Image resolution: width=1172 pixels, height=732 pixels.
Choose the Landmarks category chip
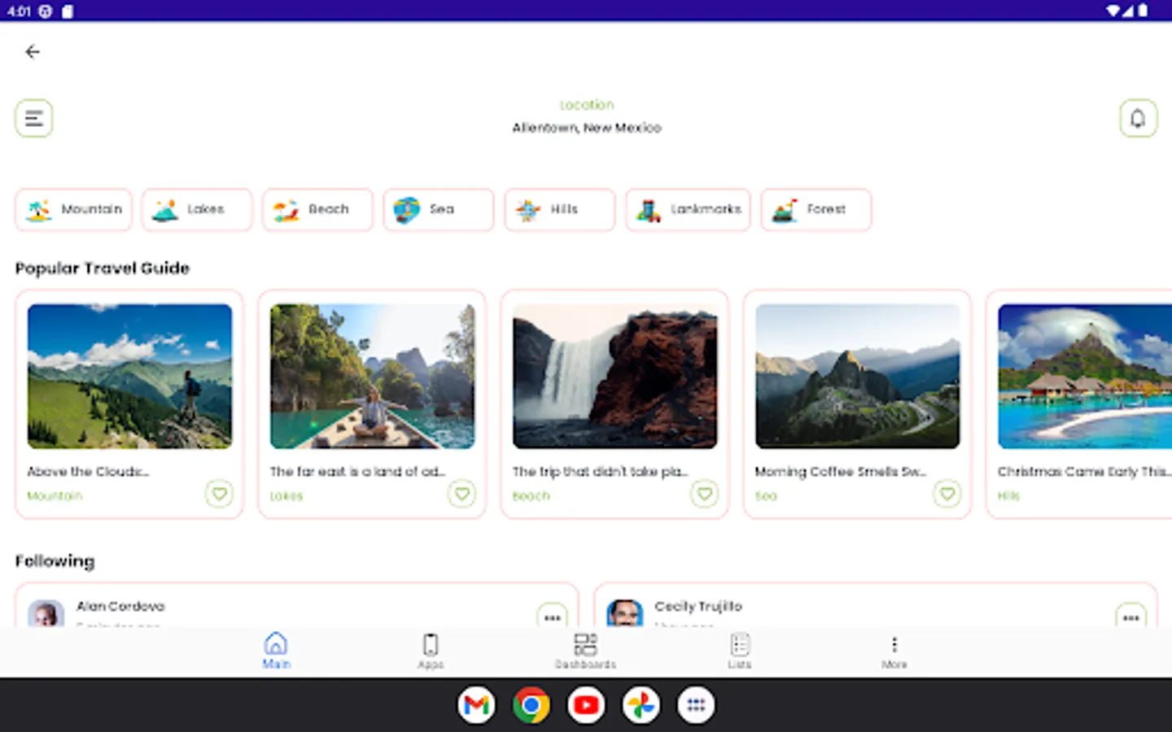[x=688, y=210]
